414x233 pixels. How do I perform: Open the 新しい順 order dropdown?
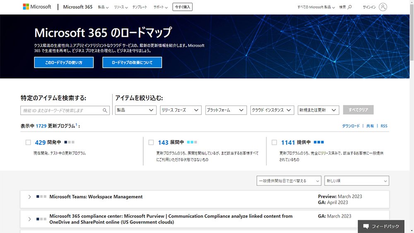tap(357, 181)
